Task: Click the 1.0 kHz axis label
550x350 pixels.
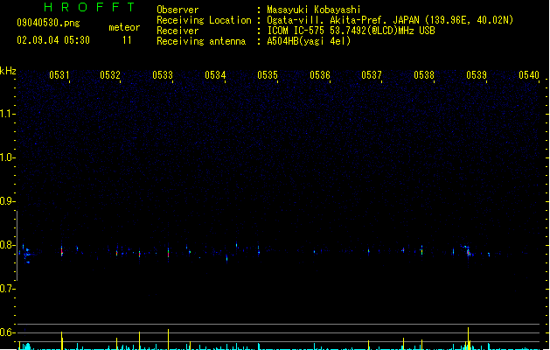Action: 7,157
